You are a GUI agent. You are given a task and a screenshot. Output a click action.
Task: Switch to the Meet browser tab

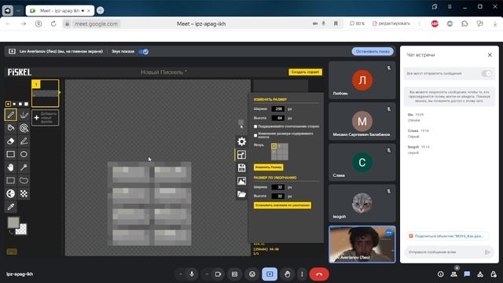point(60,10)
